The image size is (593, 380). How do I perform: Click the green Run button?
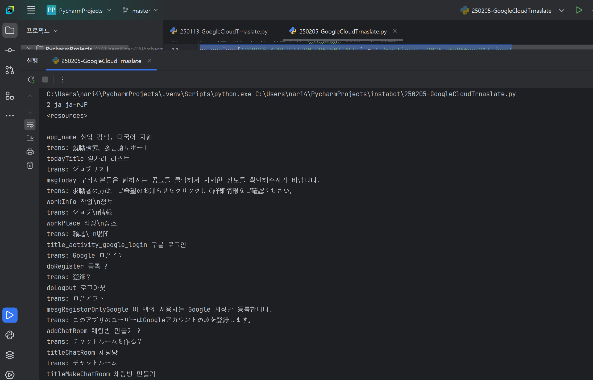tap(579, 10)
